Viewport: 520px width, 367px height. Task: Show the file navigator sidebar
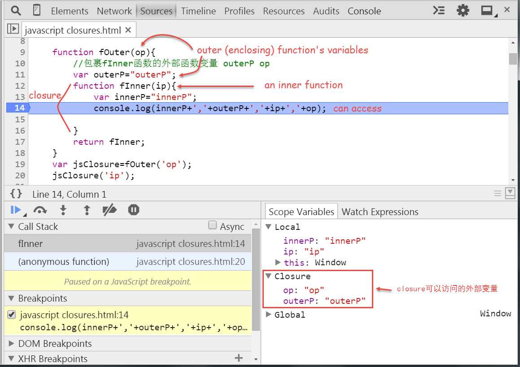tap(13, 29)
